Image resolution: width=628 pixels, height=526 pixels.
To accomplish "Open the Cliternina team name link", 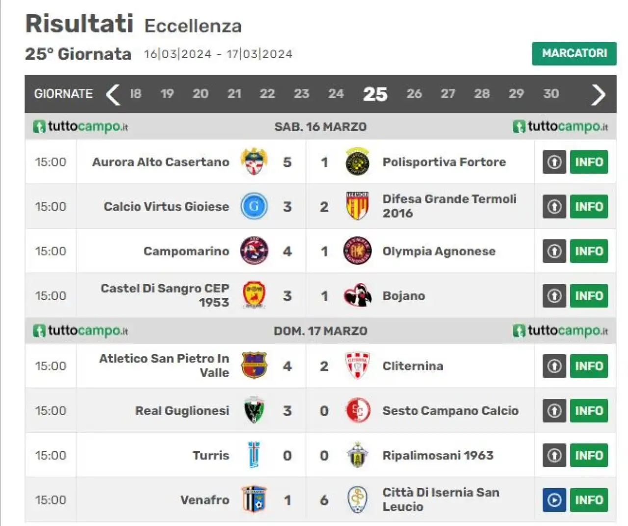I will 413,366.
